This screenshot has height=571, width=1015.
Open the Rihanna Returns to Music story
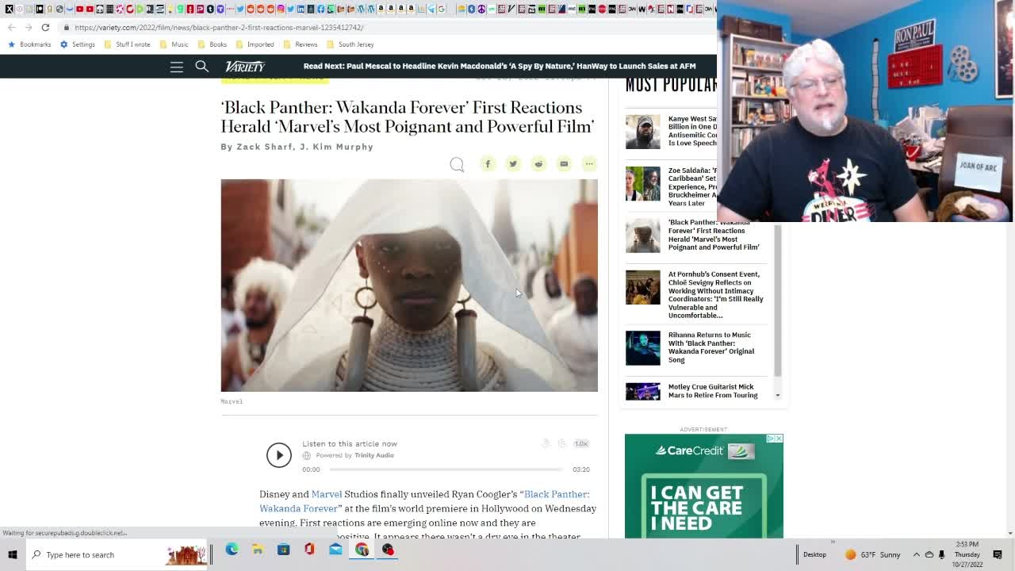711,347
